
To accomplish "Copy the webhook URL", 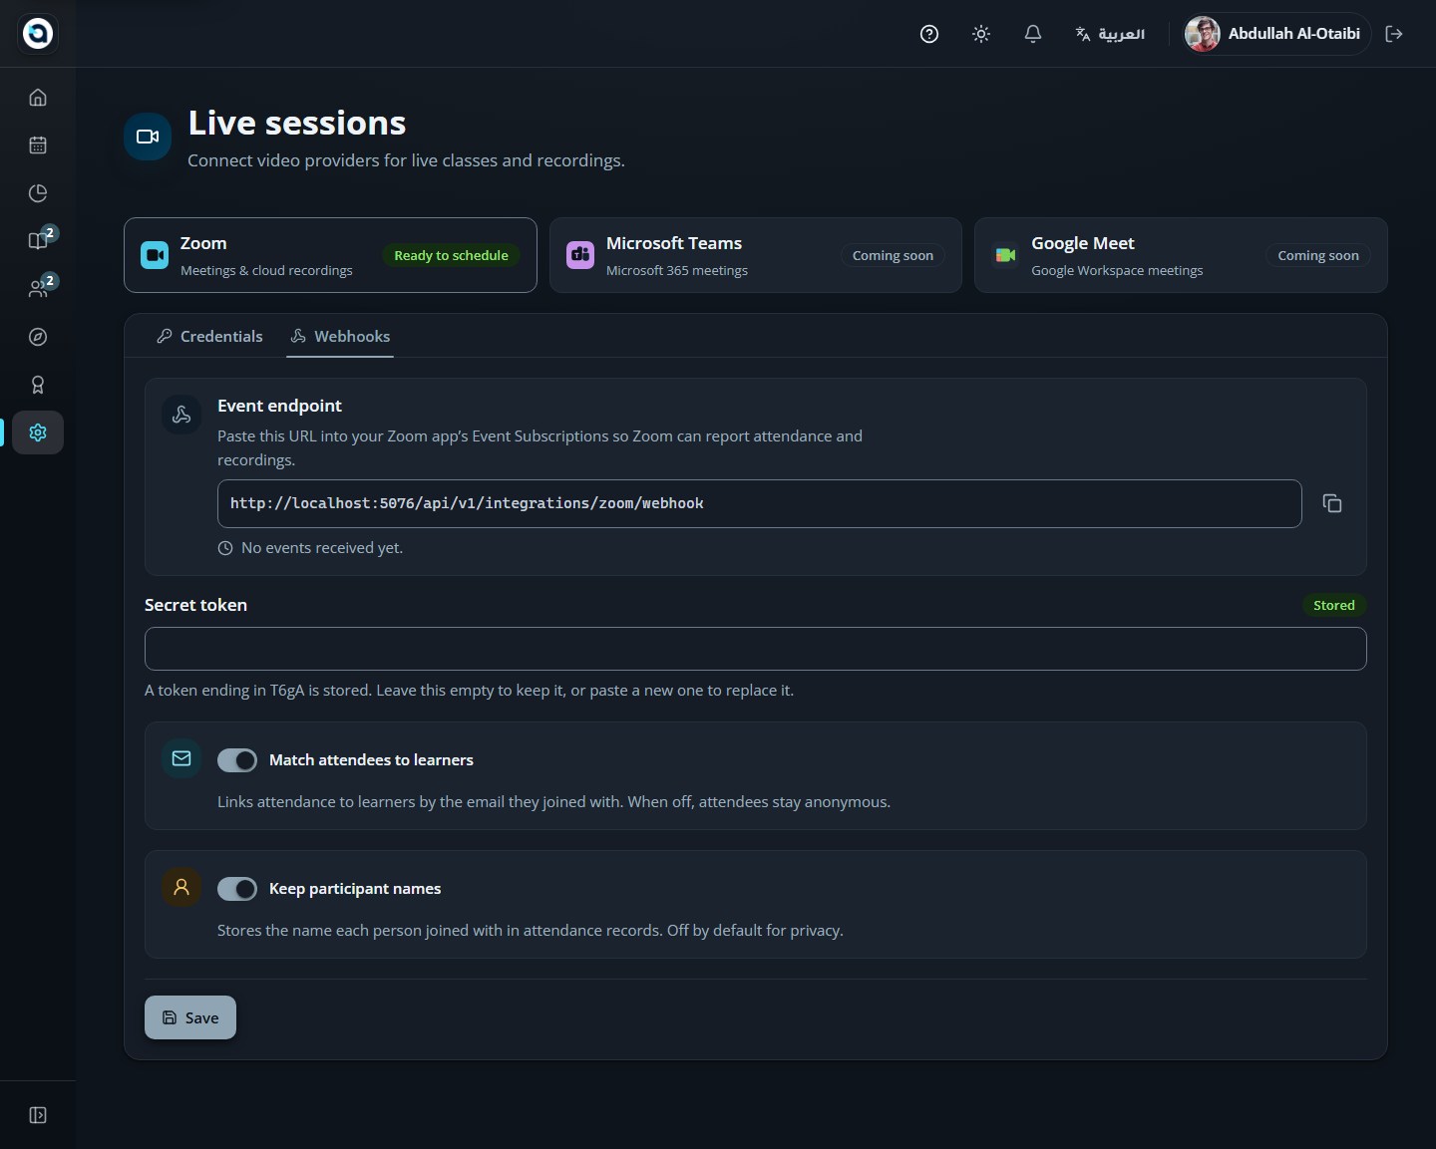I will coord(1332,503).
